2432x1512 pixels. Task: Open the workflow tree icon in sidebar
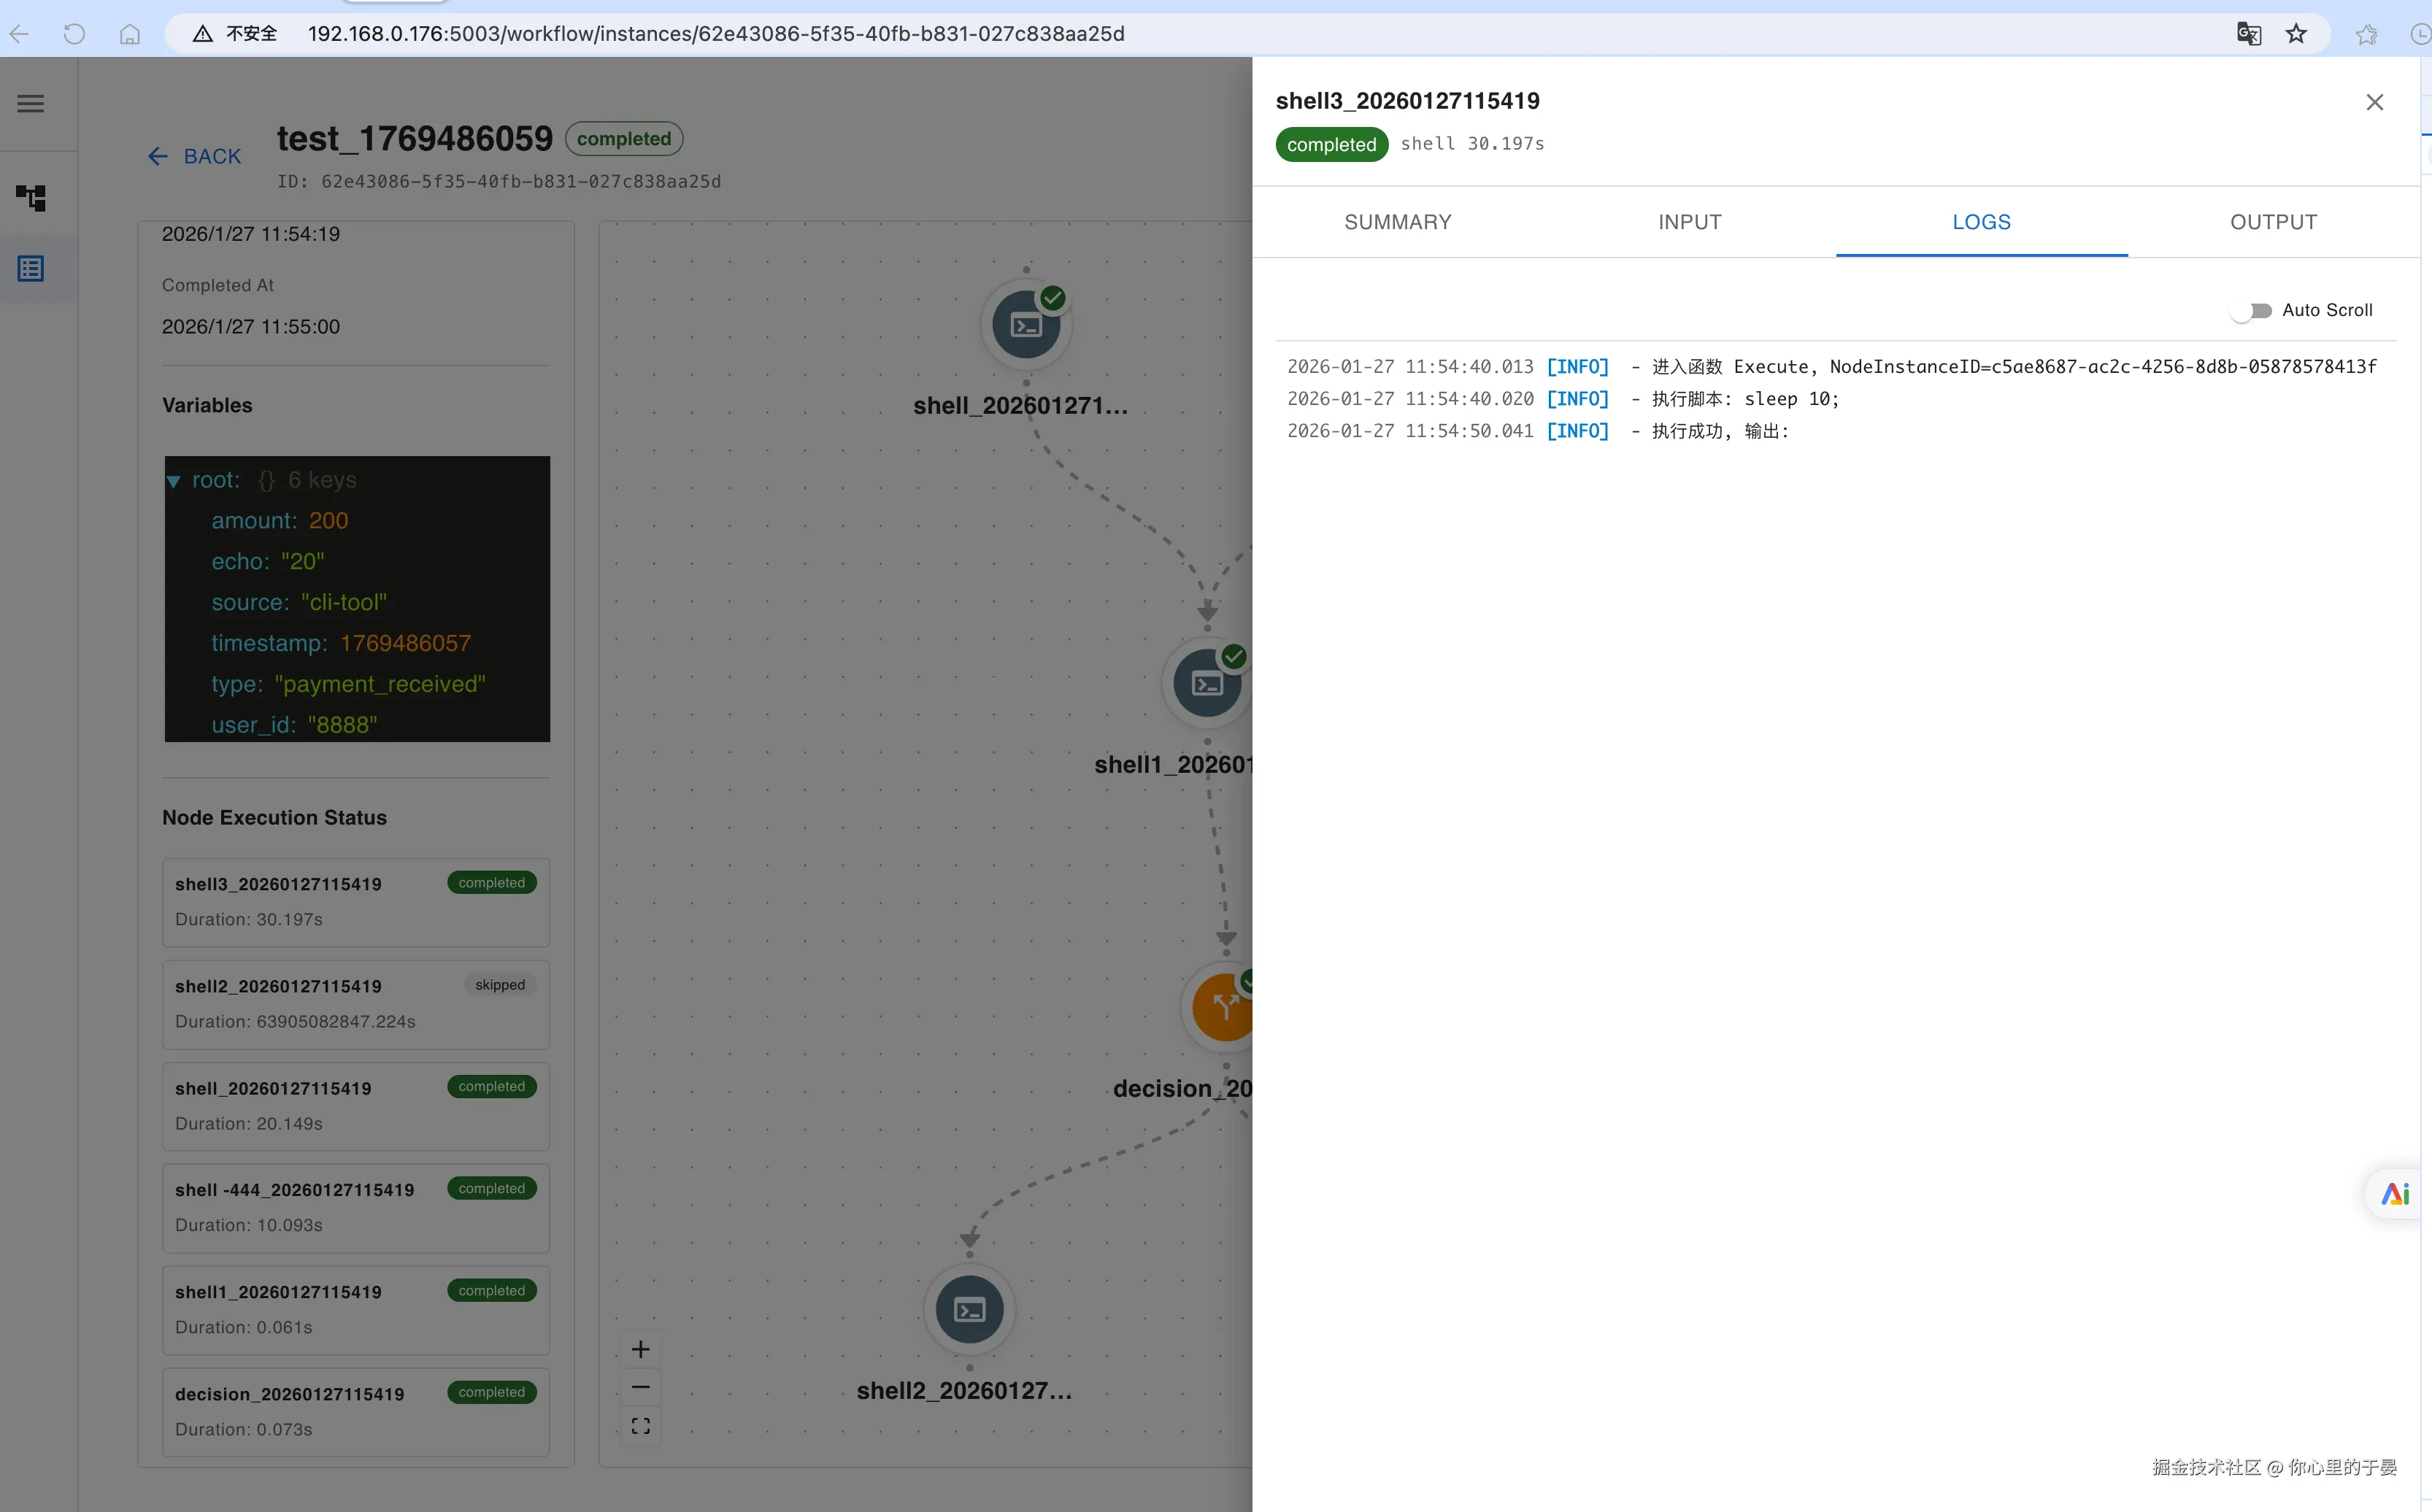(31, 197)
